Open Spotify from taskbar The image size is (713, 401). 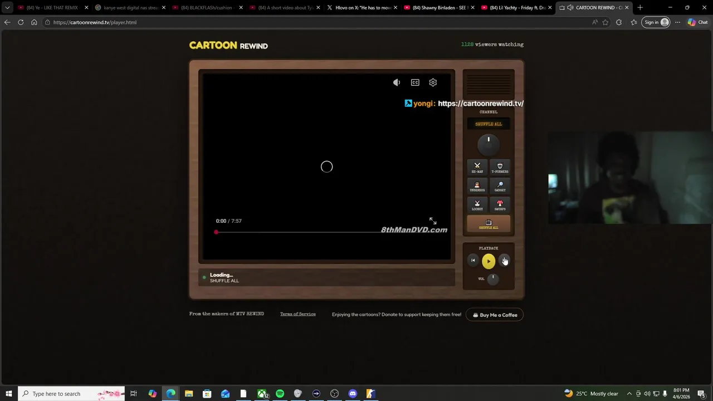[280, 394]
